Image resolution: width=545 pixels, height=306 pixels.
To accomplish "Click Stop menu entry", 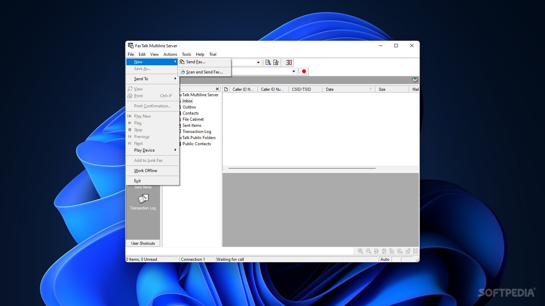I will click(x=152, y=130).
